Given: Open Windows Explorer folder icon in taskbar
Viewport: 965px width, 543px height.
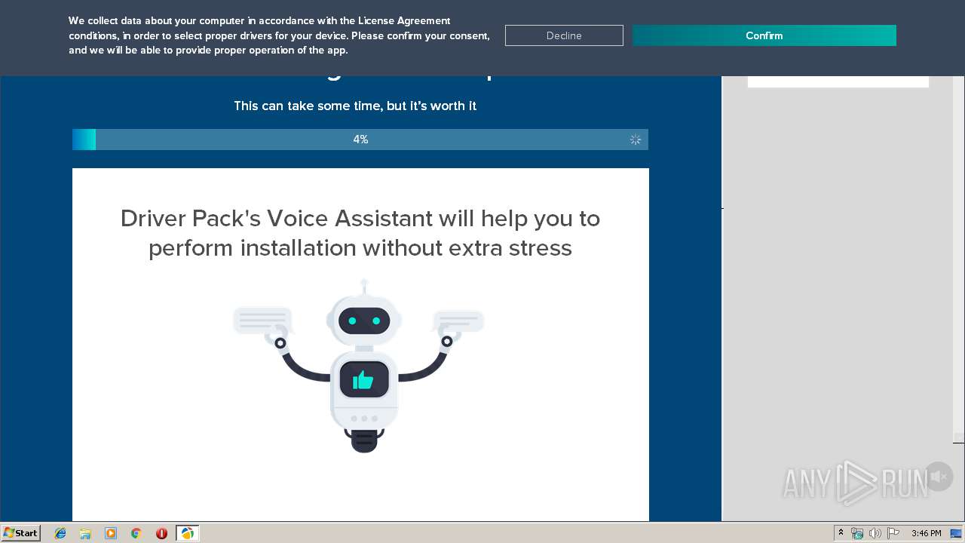Looking at the screenshot, I should (85, 533).
